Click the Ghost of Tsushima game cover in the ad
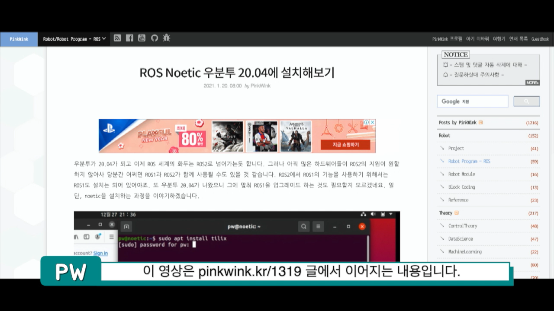 (228, 136)
